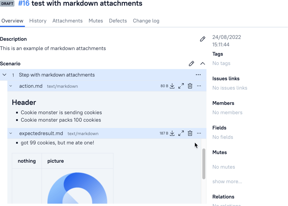This screenshot has width=288, height=206.
Task: Click the show more link
Action: [227, 181]
